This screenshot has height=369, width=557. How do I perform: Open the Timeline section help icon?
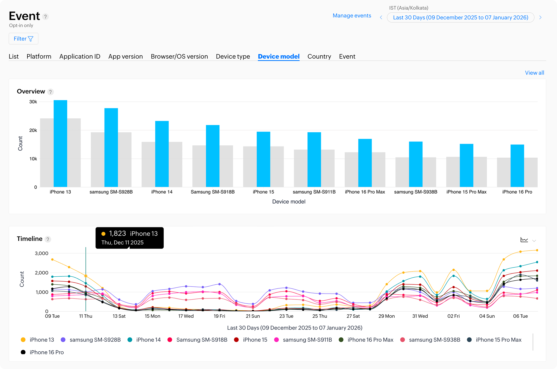tap(48, 239)
